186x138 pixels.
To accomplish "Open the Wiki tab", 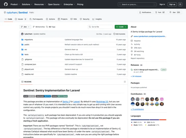I will tap(74, 19).
